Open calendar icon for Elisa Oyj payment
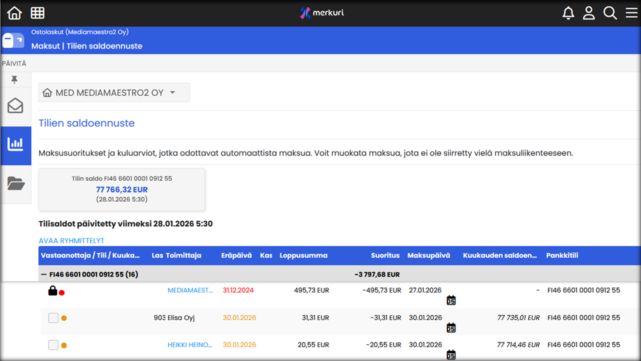This screenshot has height=361, width=641. coord(451,328)
